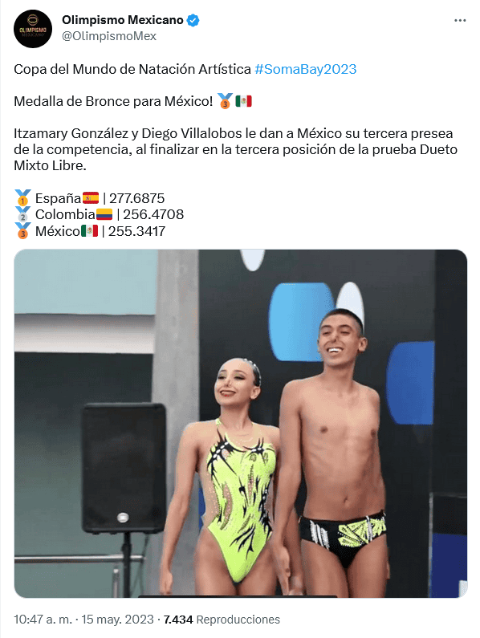480x638 pixels.
Task: Click the Mexico flag after Medalla de Bronce
Action: point(243,101)
